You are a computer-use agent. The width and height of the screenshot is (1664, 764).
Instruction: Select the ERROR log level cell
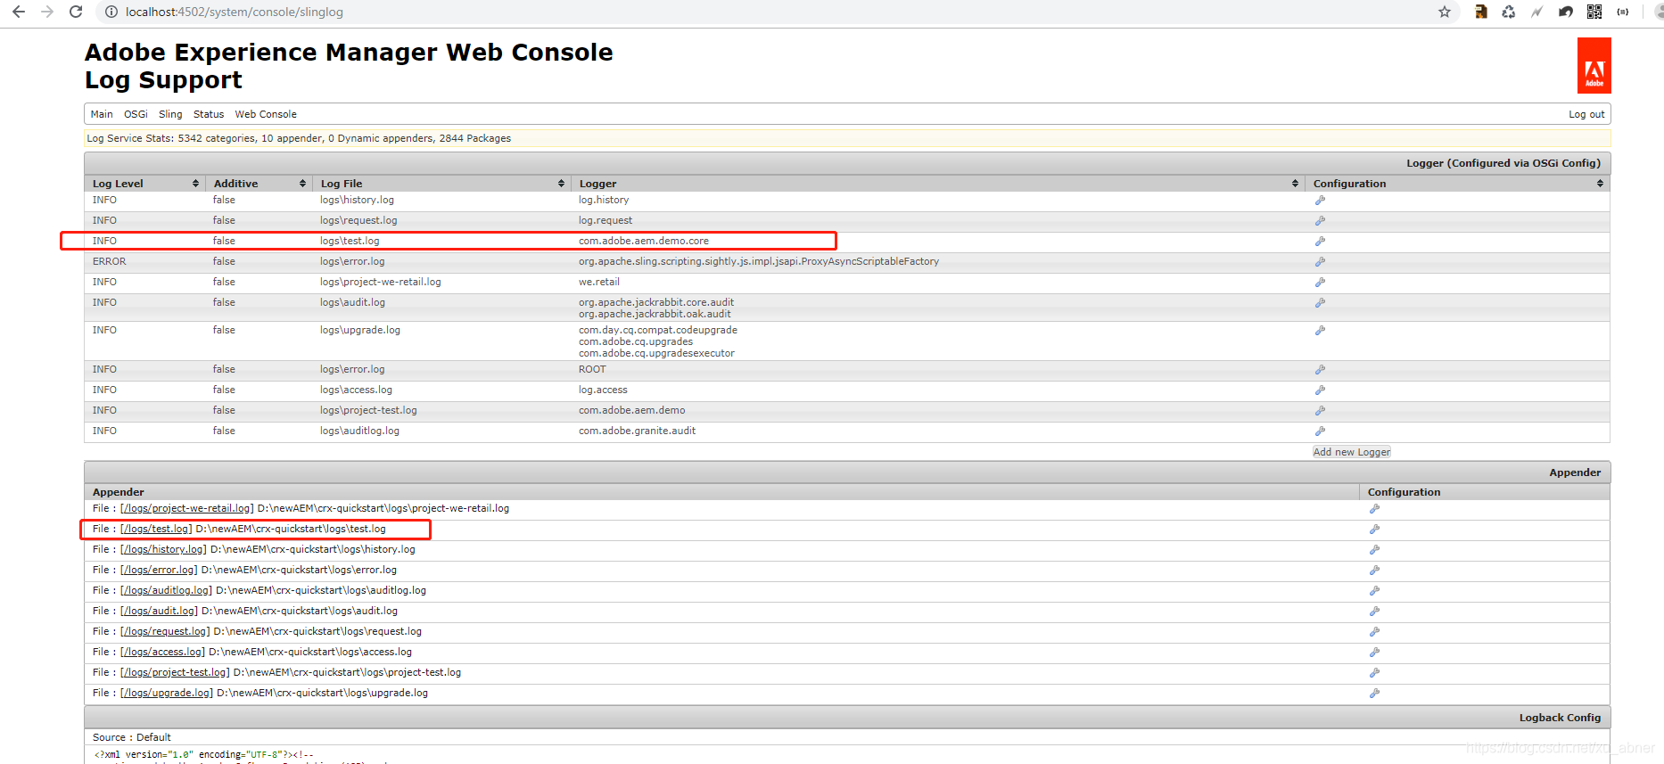(x=110, y=262)
